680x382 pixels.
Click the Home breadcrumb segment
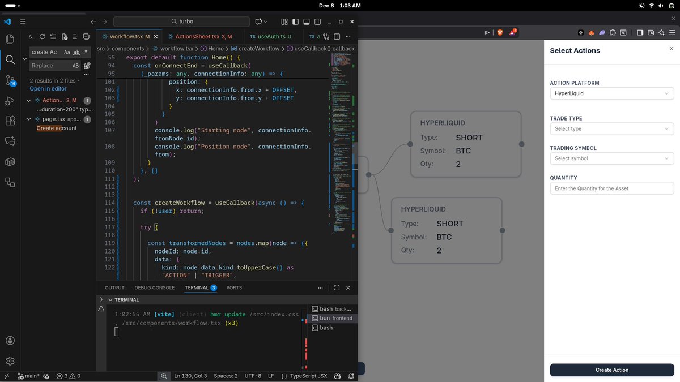pos(215,49)
